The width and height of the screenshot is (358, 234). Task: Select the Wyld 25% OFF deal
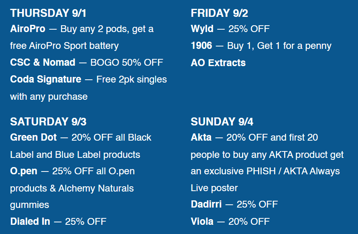point(230,29)
